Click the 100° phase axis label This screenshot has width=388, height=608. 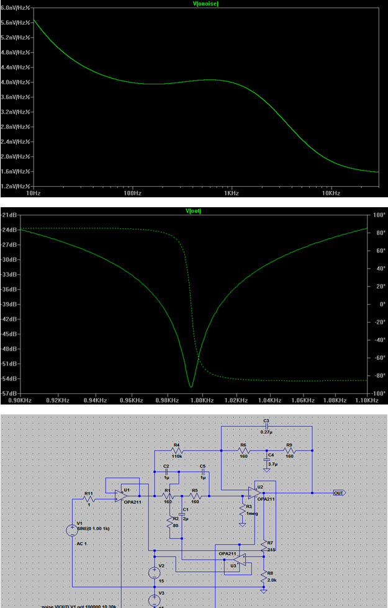point(379,215)
